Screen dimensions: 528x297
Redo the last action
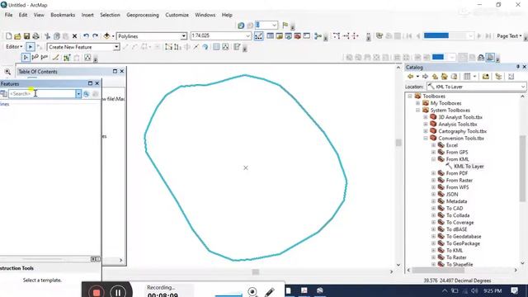tap(96, 36)
